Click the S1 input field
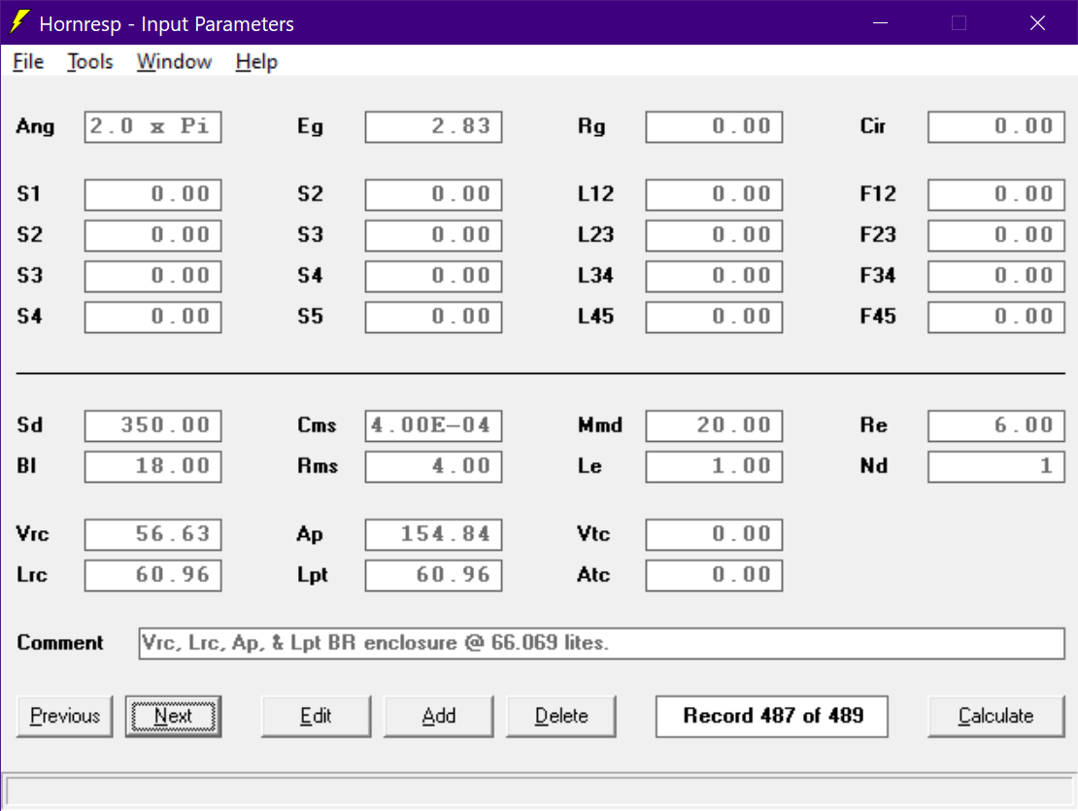The height and width of the screenshot is (811, 1078). (x=152, y=194)
